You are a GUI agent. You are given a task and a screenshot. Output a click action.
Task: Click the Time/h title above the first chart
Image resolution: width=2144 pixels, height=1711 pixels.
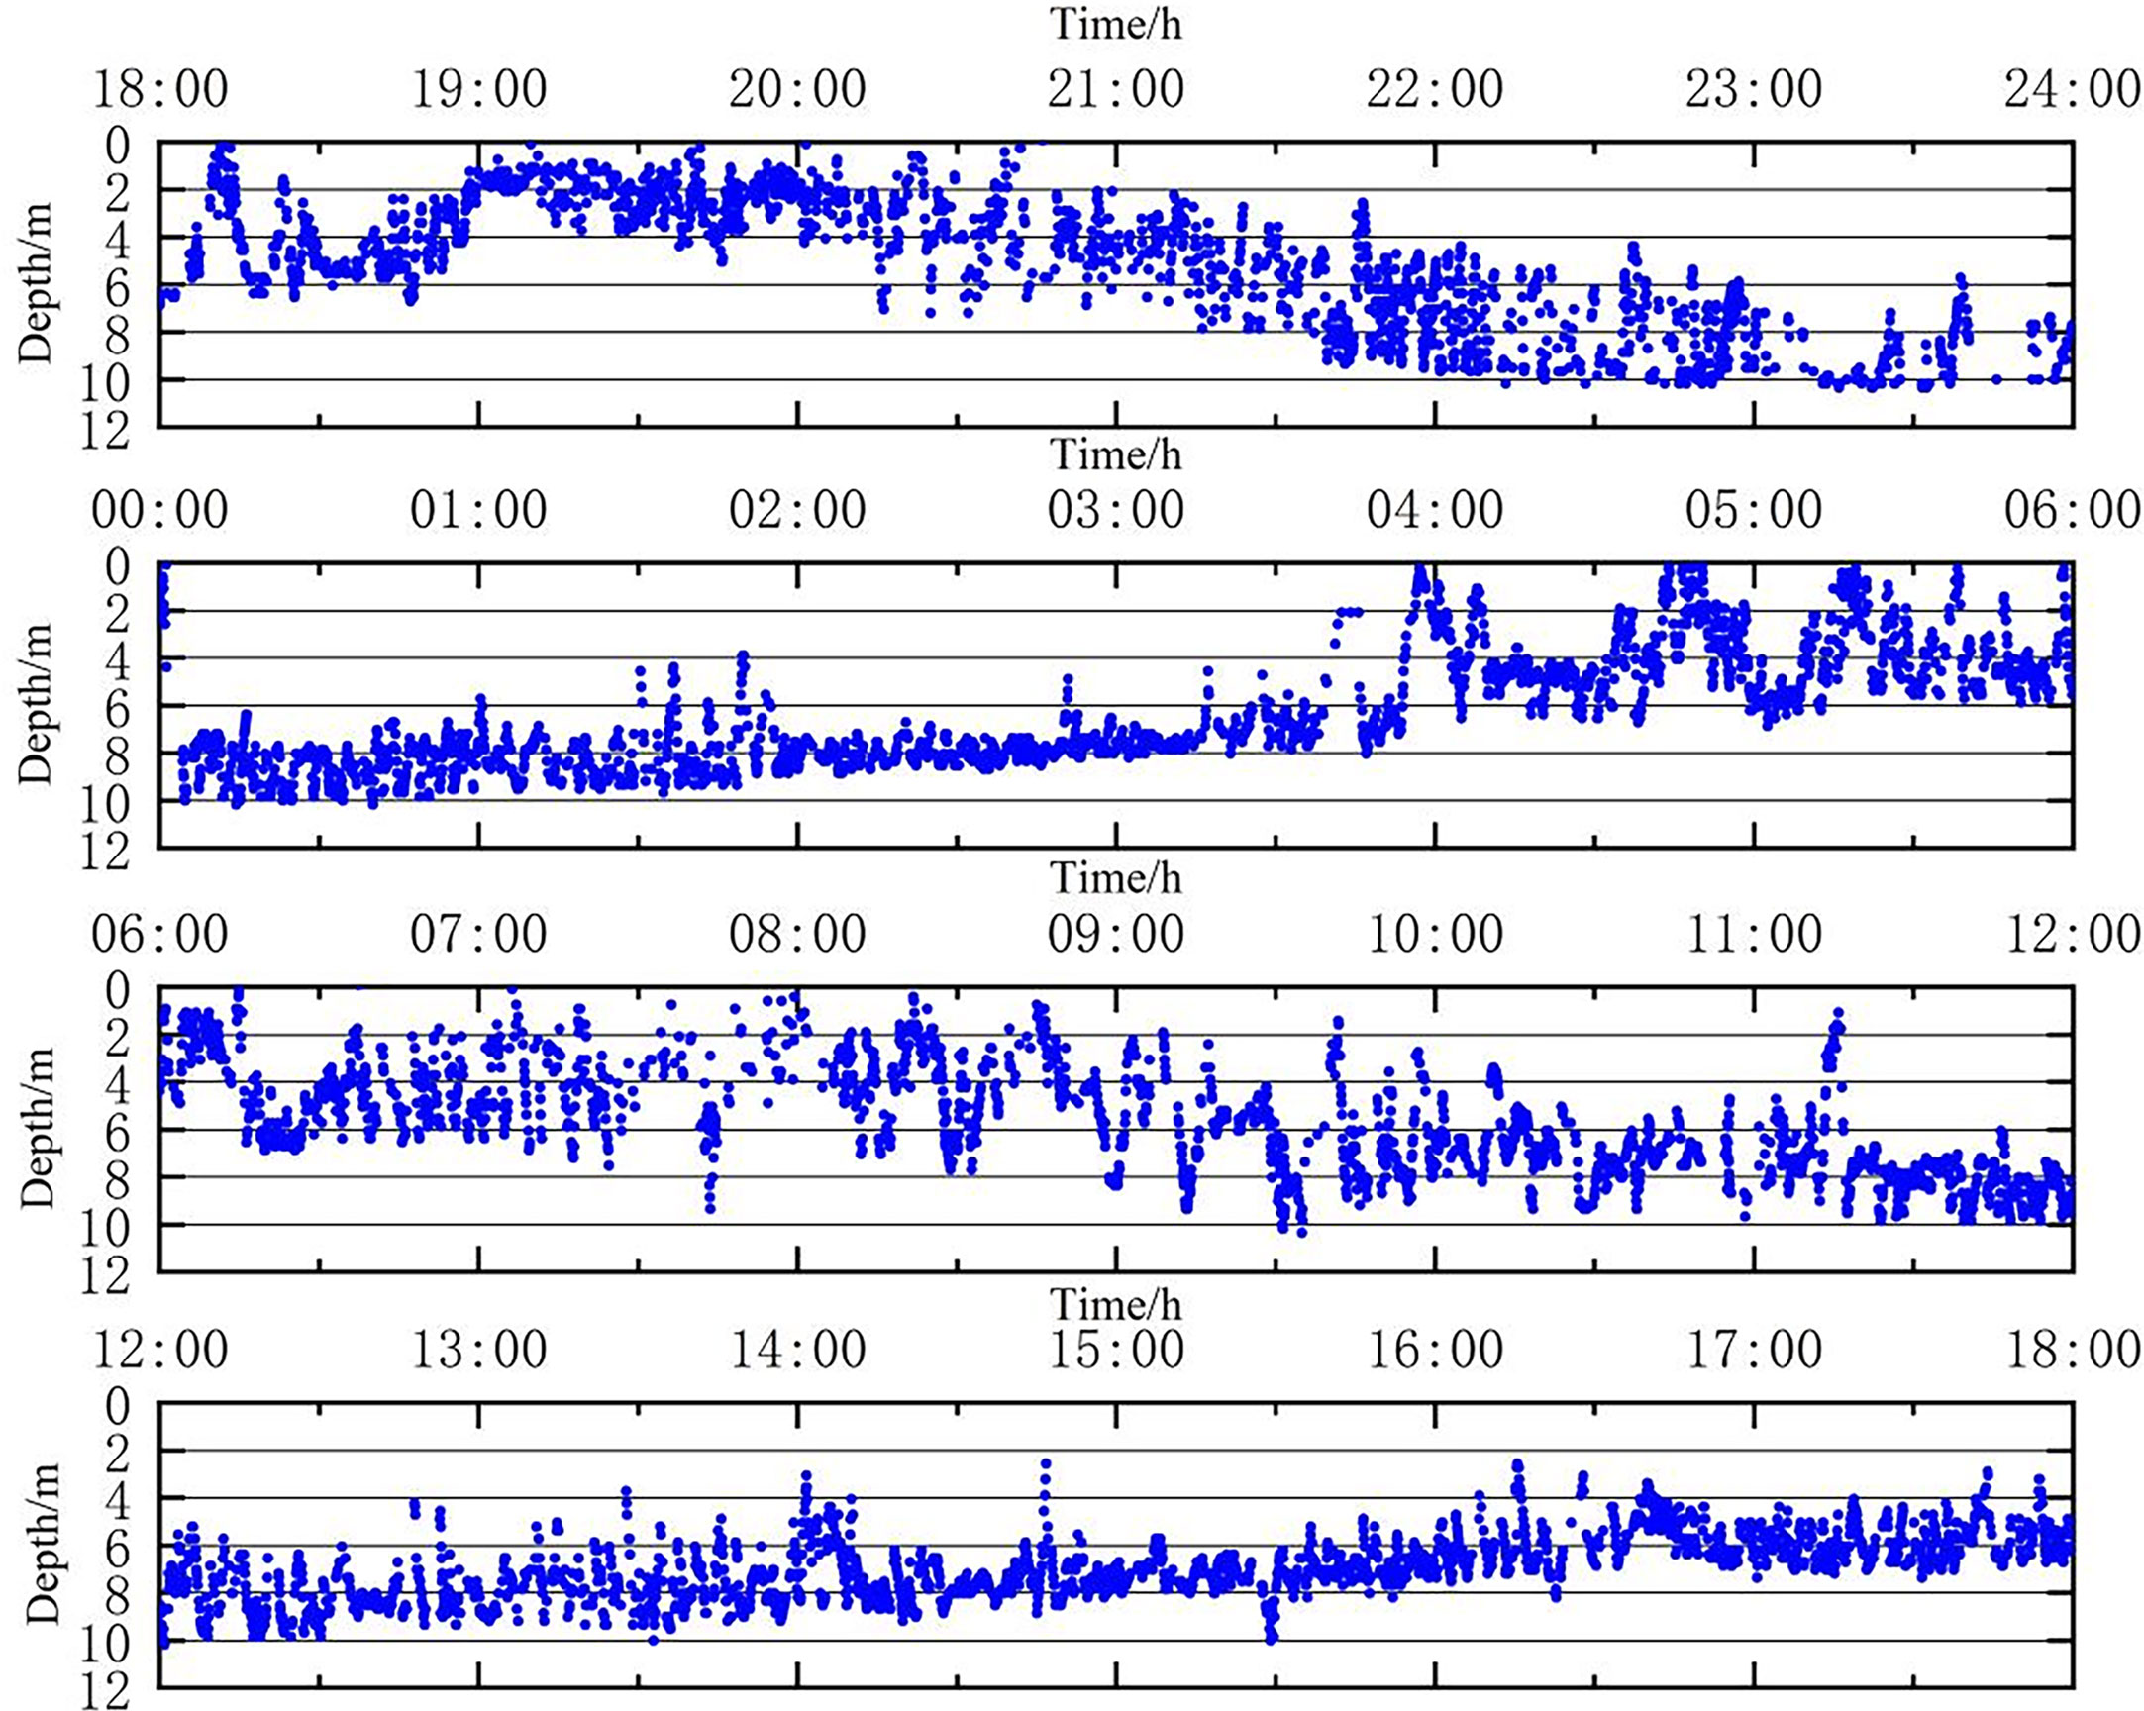1117,24
